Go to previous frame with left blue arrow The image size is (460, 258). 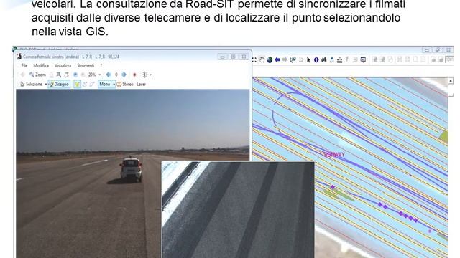point(109,75)
